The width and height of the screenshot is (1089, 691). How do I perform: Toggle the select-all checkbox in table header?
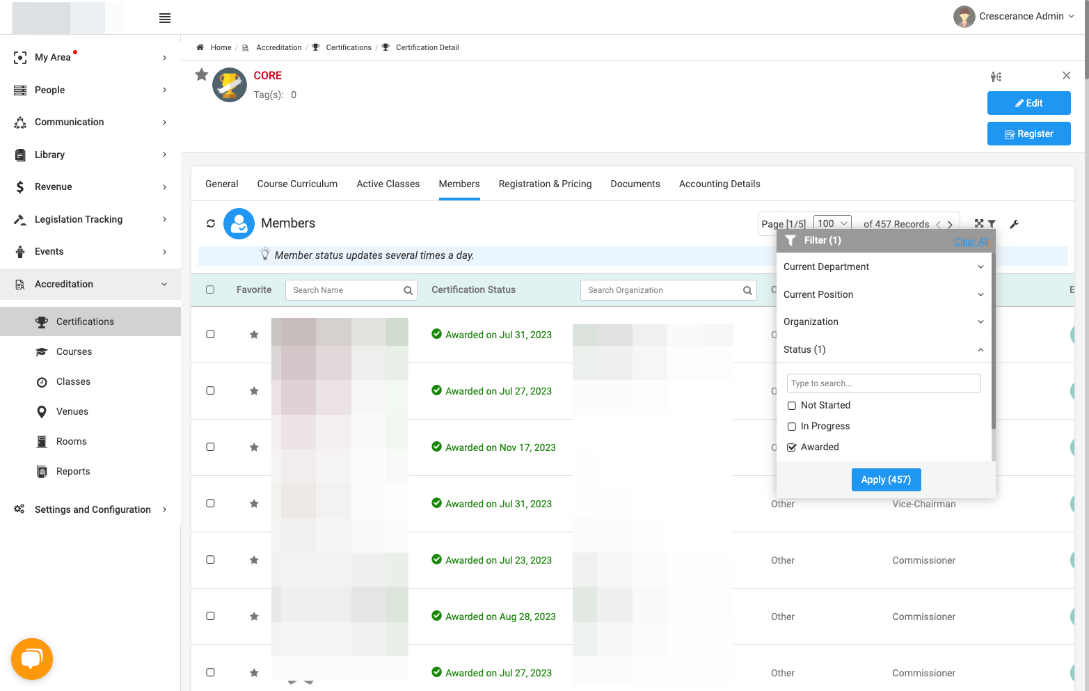(210, 289)
